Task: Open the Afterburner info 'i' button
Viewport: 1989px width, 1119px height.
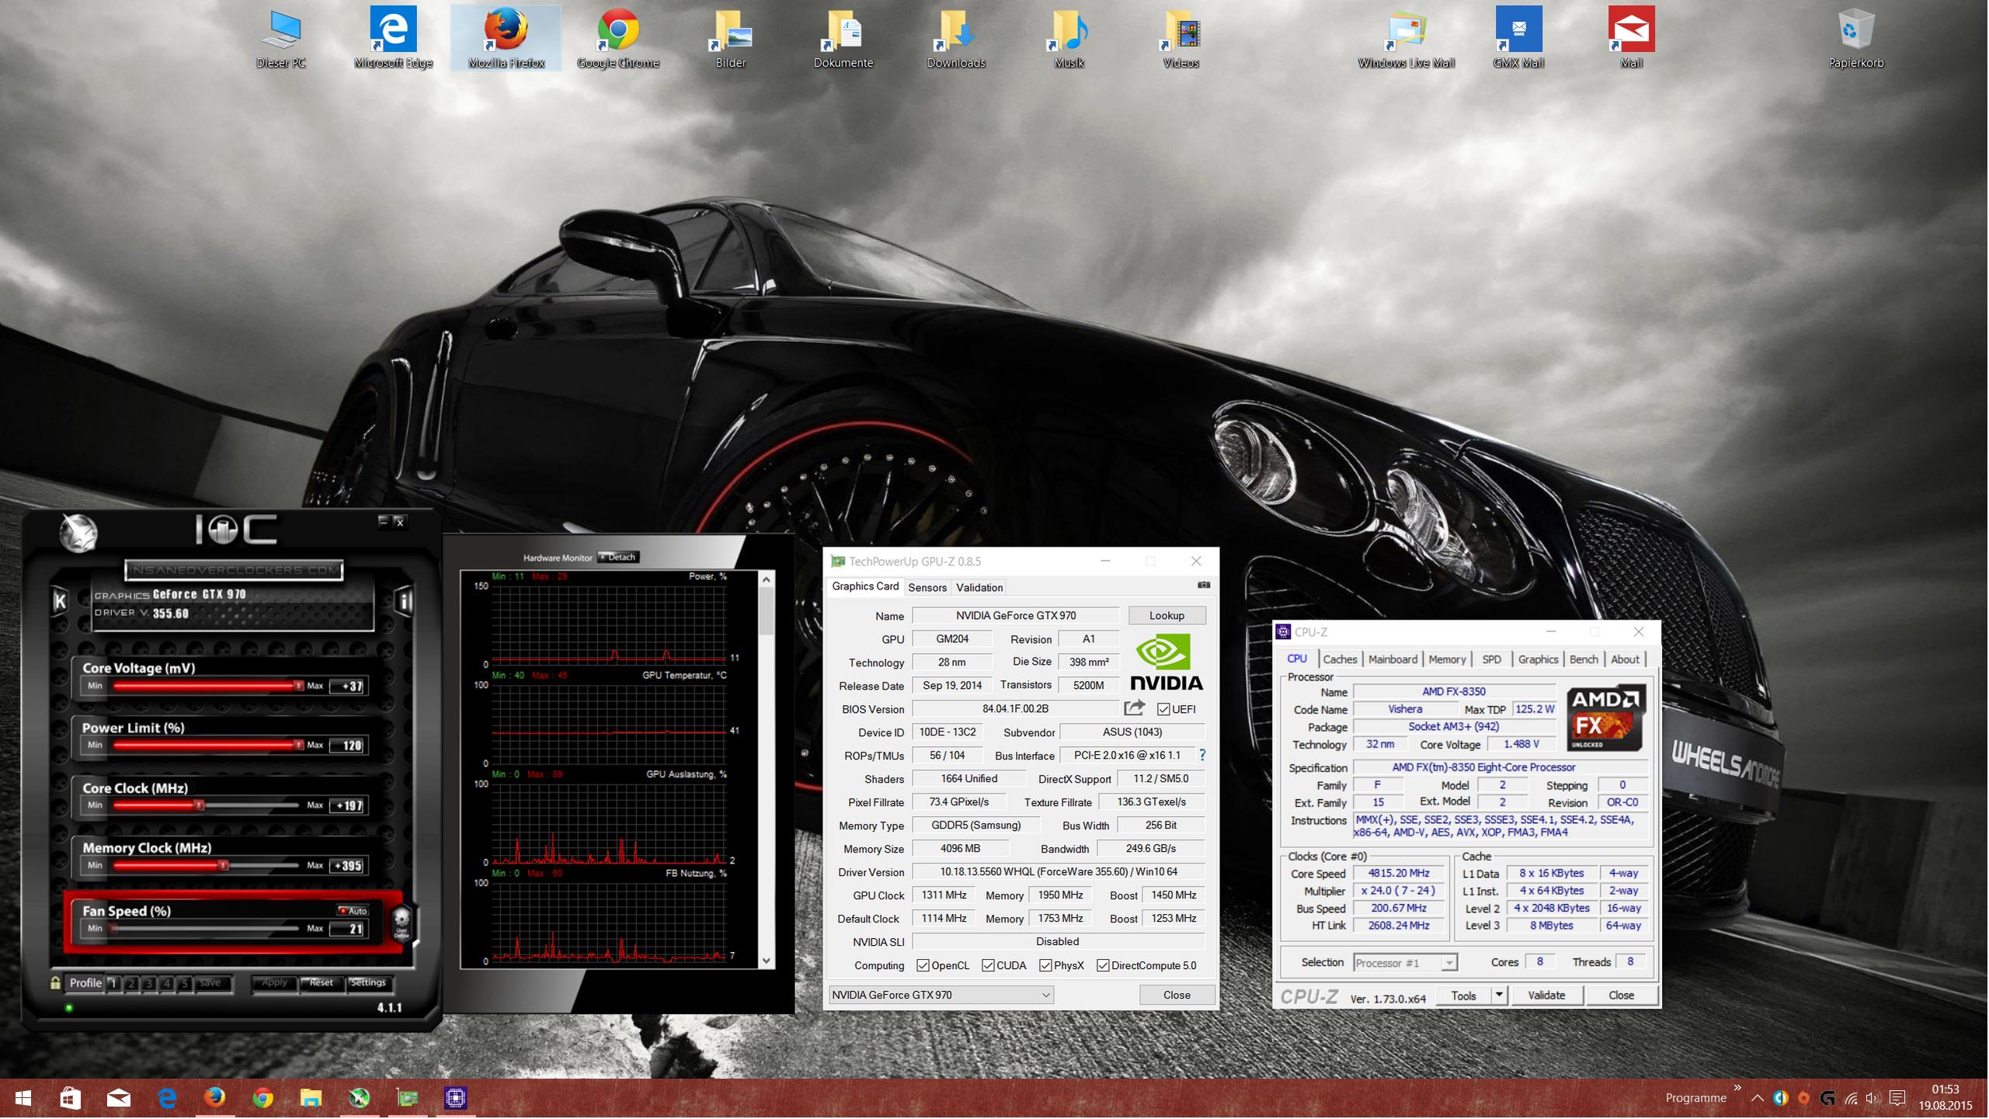Action: tap(405, 600)
